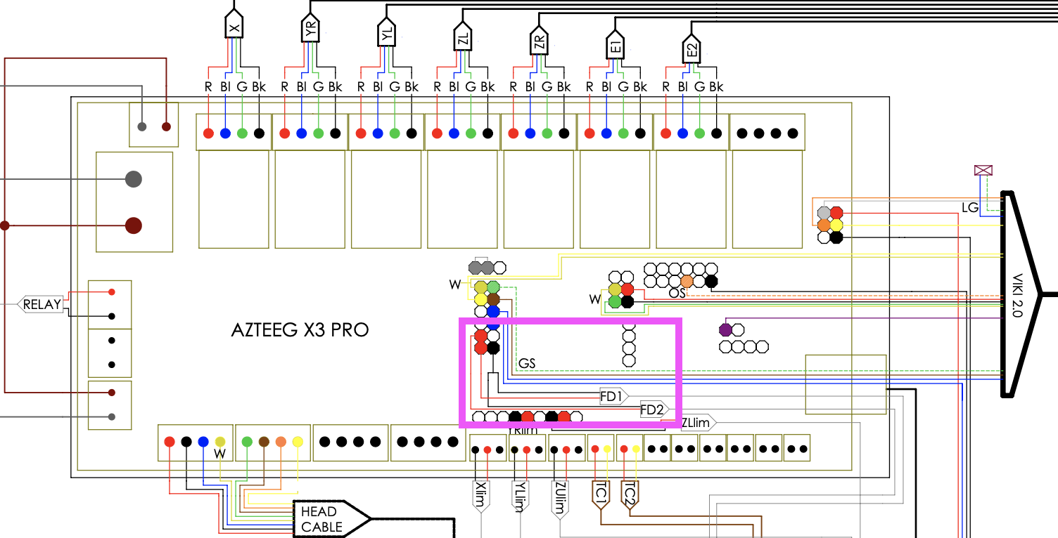The width and height of the screenshot is (1058, 538).
Task: Select the TC1 thermocouple tag
Action: [601, 494]
